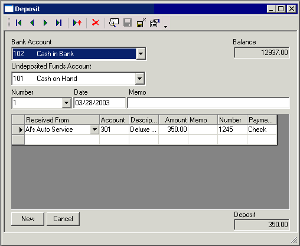This screenshot has height=246, width=300.
Task: Click the Check payment method cell
Action: 262,130
